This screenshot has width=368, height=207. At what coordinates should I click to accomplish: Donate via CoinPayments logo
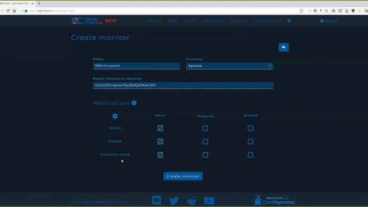pyautogui.click(x=275, y=200)
